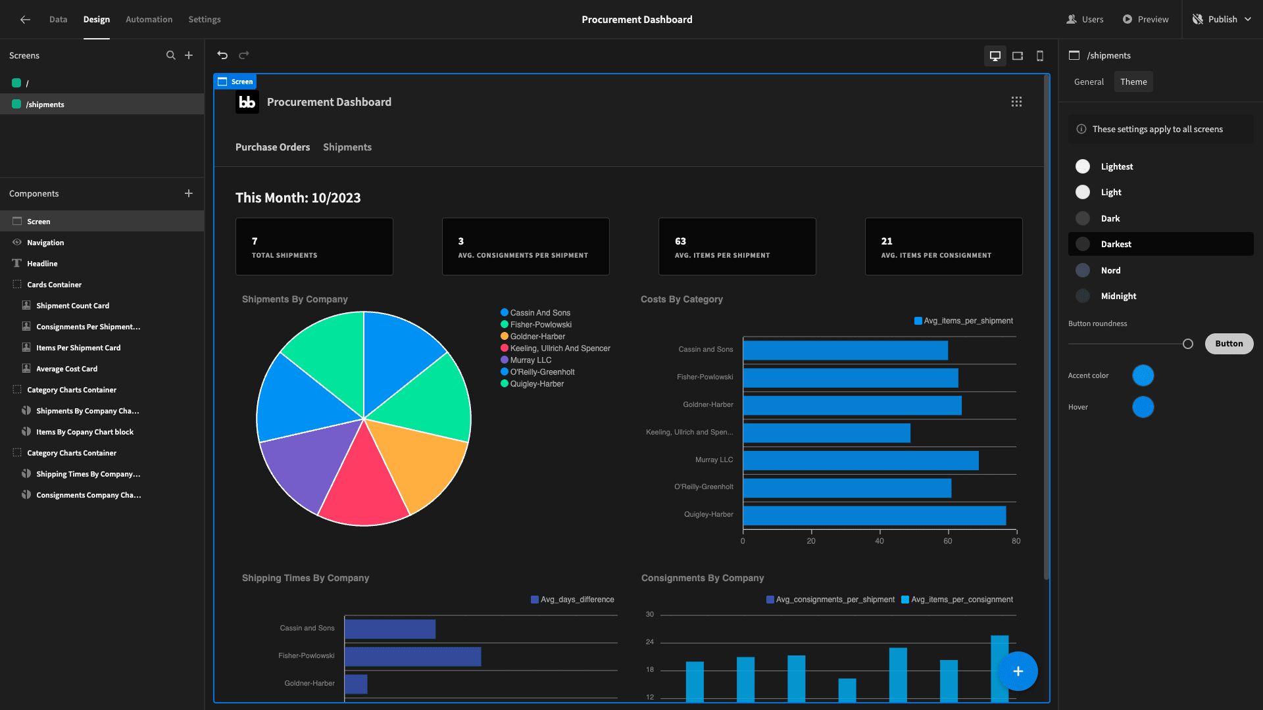Image resolution: width=1263 pixels, height=710 pixels.
Task: Open the app Preview
Action: click(x=1145, y=20)
